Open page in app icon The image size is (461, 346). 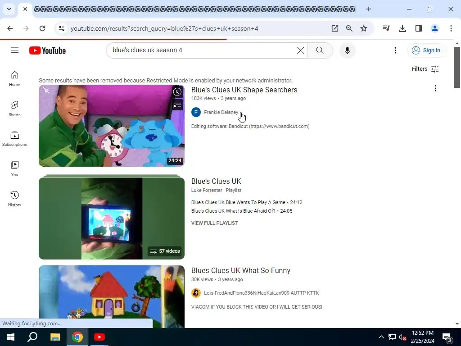(335, 28)
